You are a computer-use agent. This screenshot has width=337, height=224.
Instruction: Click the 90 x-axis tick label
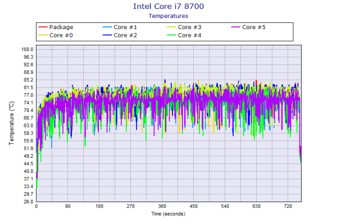click(68, 206)
